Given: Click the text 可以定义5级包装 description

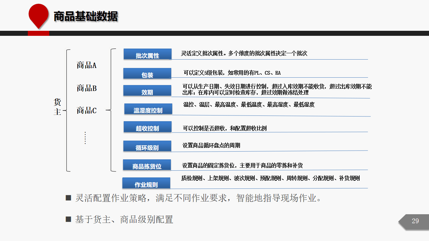Looking at the screenshot, I should [x=232, y=73].
